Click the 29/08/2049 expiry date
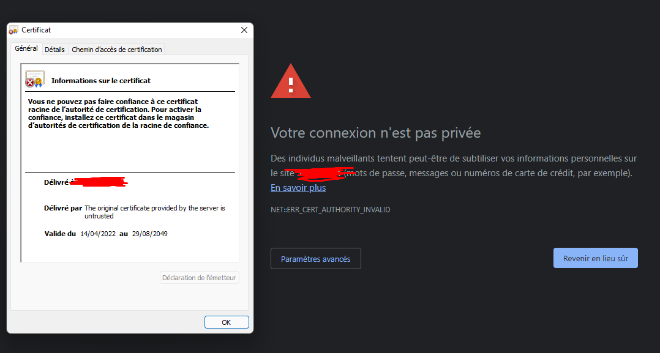Viewport: 660px width, 353px height. click(x=149, y=234)
